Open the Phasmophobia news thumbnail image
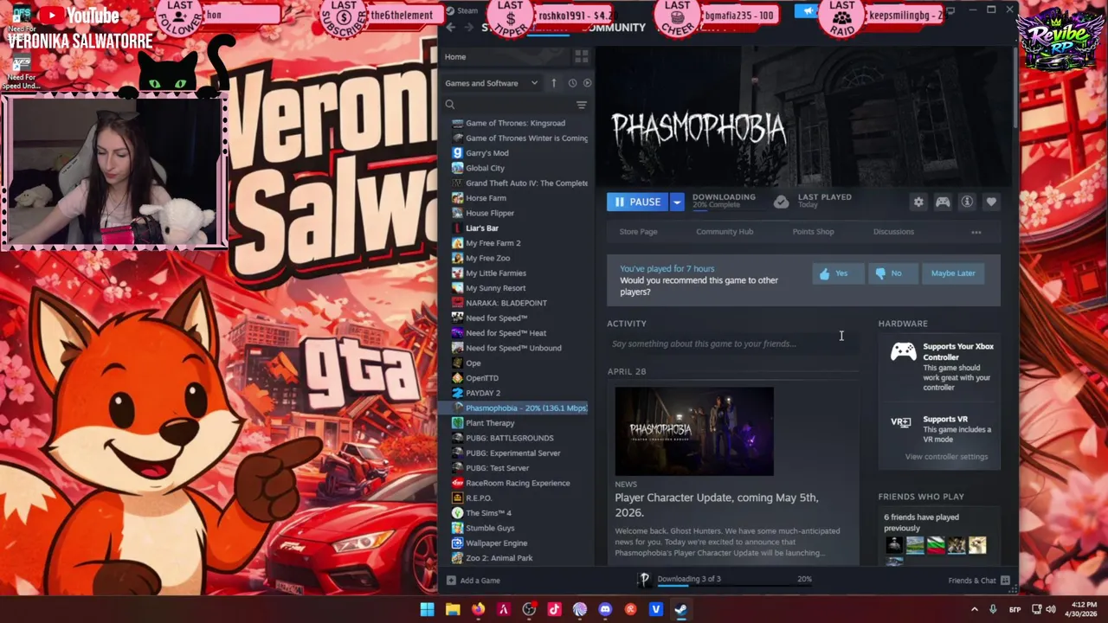Image resolution: width=1108 pixels, height=623 pixels. (694, 431)
